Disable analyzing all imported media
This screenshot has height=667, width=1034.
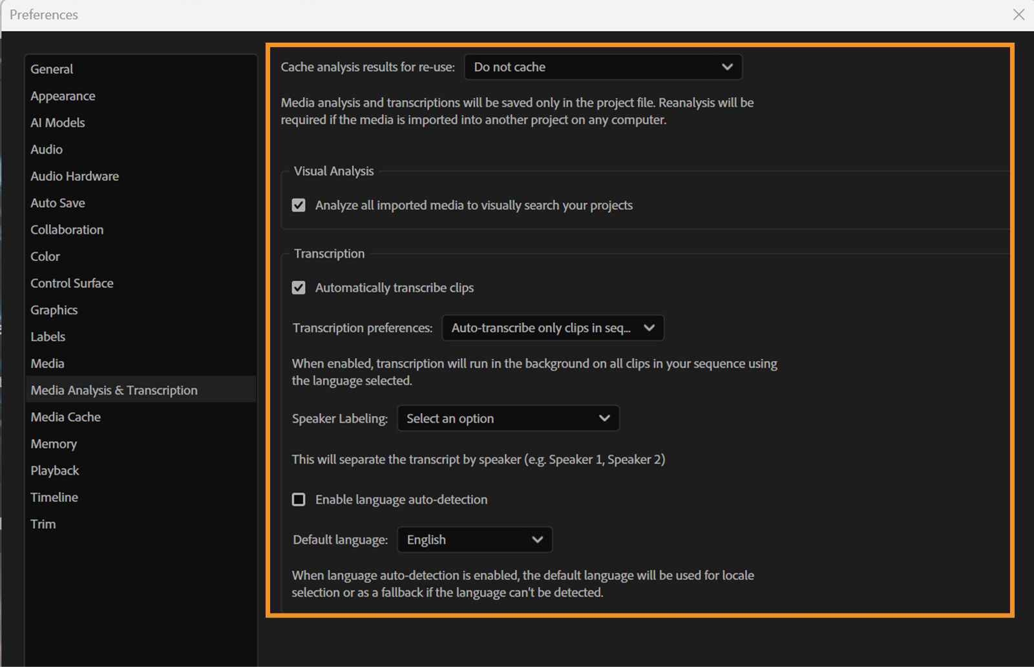click(299, 205)
